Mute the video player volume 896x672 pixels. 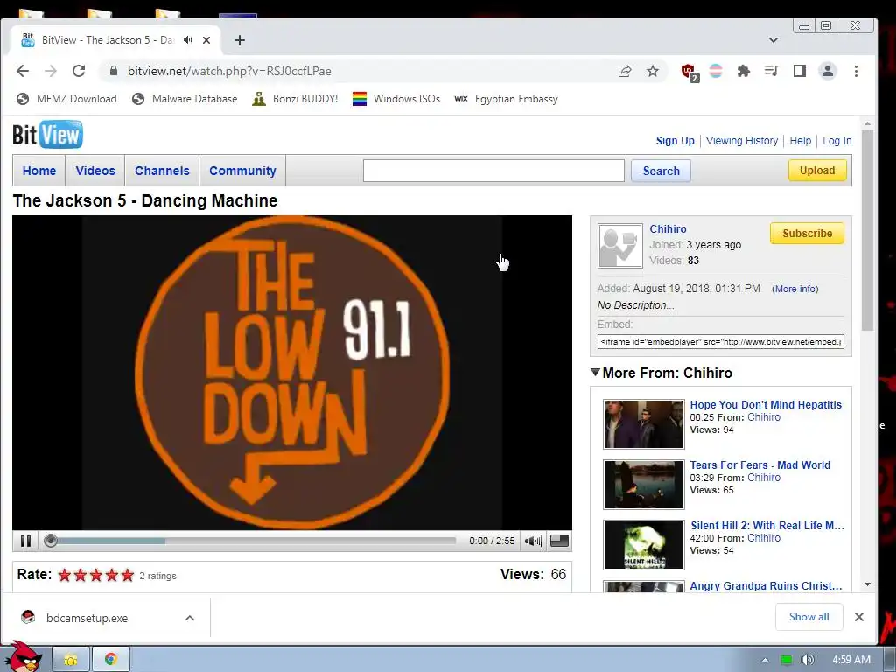click(533, 541)
